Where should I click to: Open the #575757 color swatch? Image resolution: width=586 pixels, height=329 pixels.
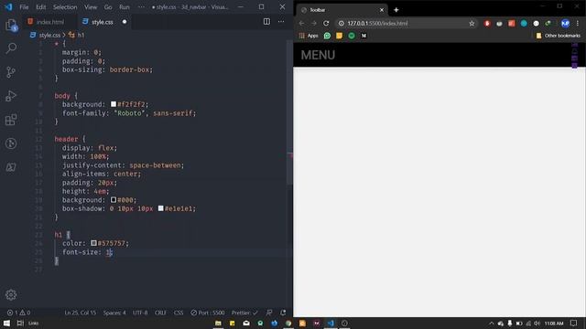click(x=93, y=243)
